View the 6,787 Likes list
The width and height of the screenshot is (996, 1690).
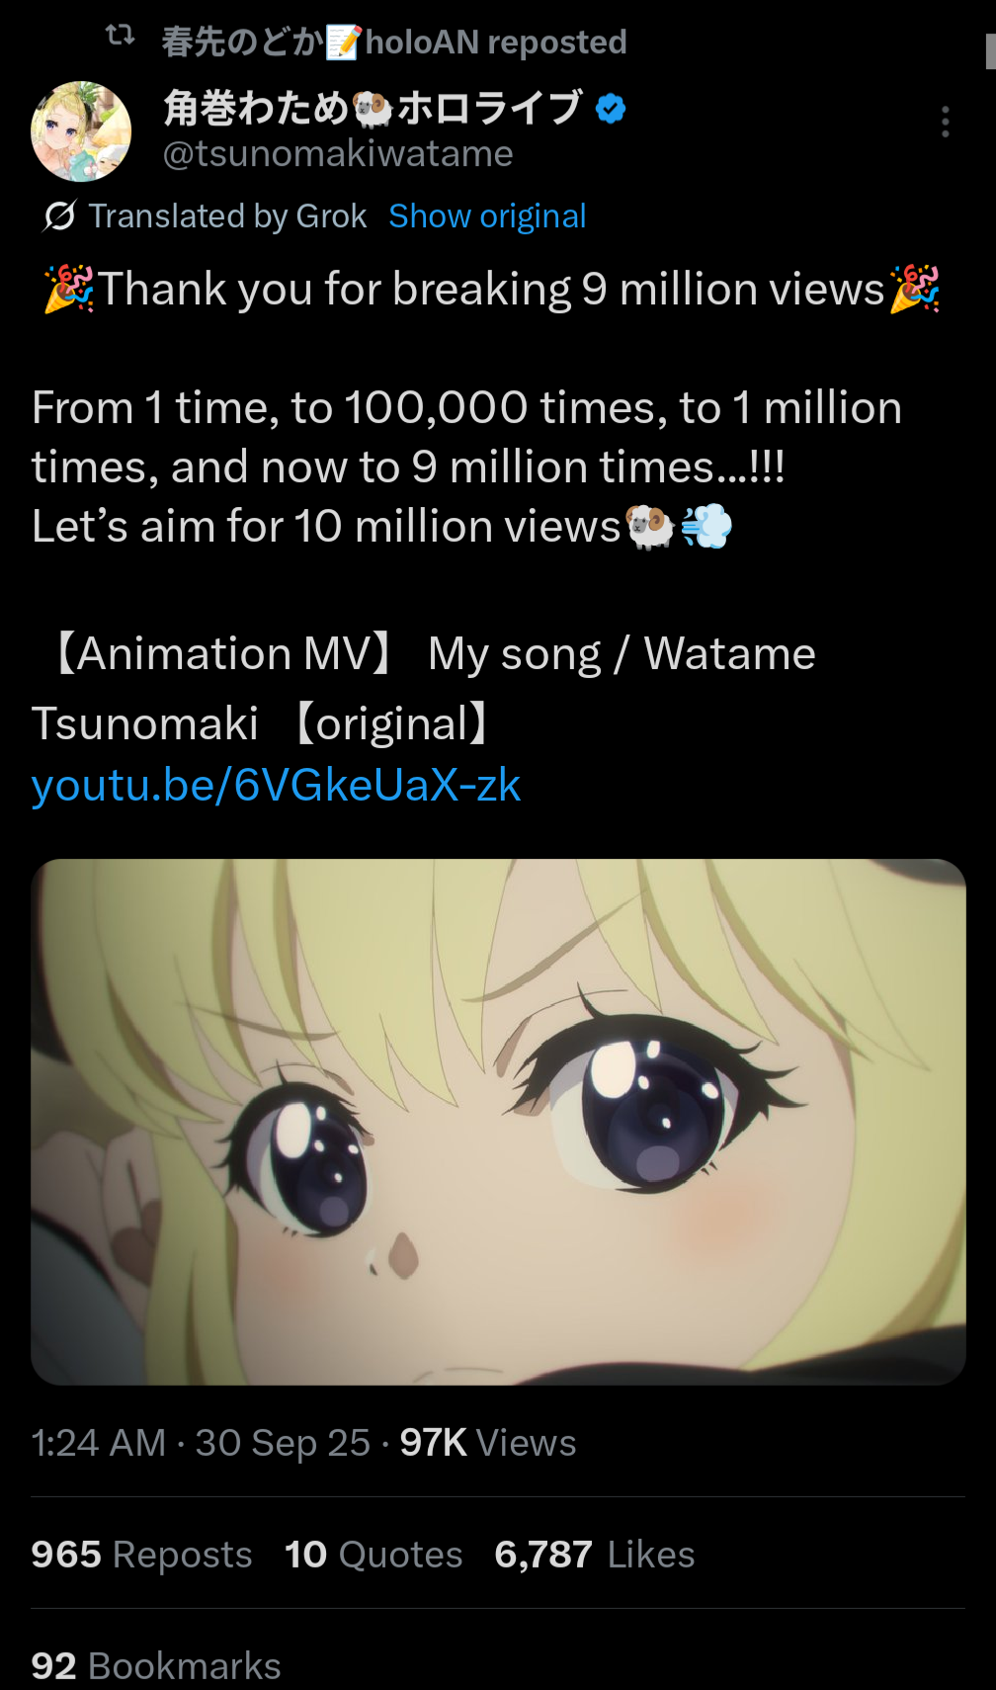click(595, 1555)
